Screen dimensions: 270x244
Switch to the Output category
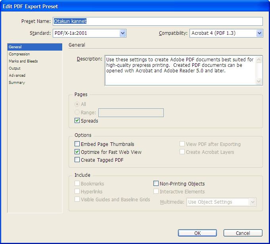[34, 68]
